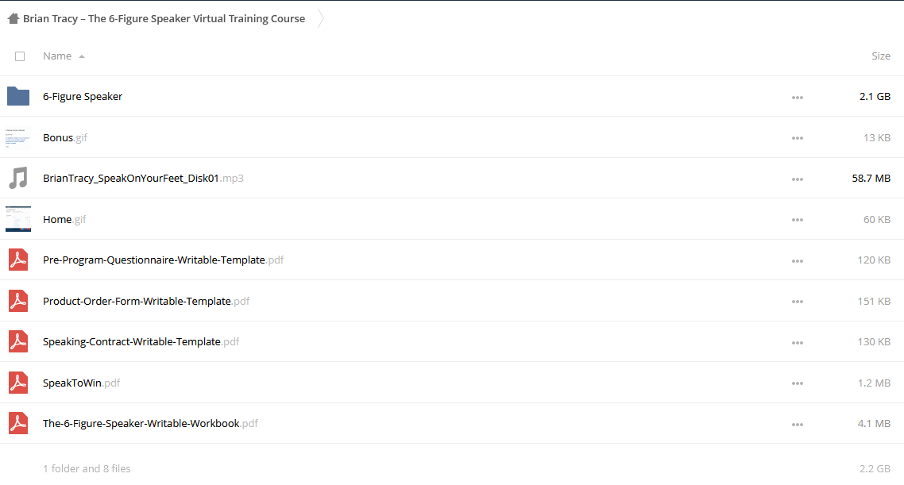Click the PDF icon of Speaking-Contract-Writable-Template
Viewport: 904px width, 485px height.
(x=18, y=341)
